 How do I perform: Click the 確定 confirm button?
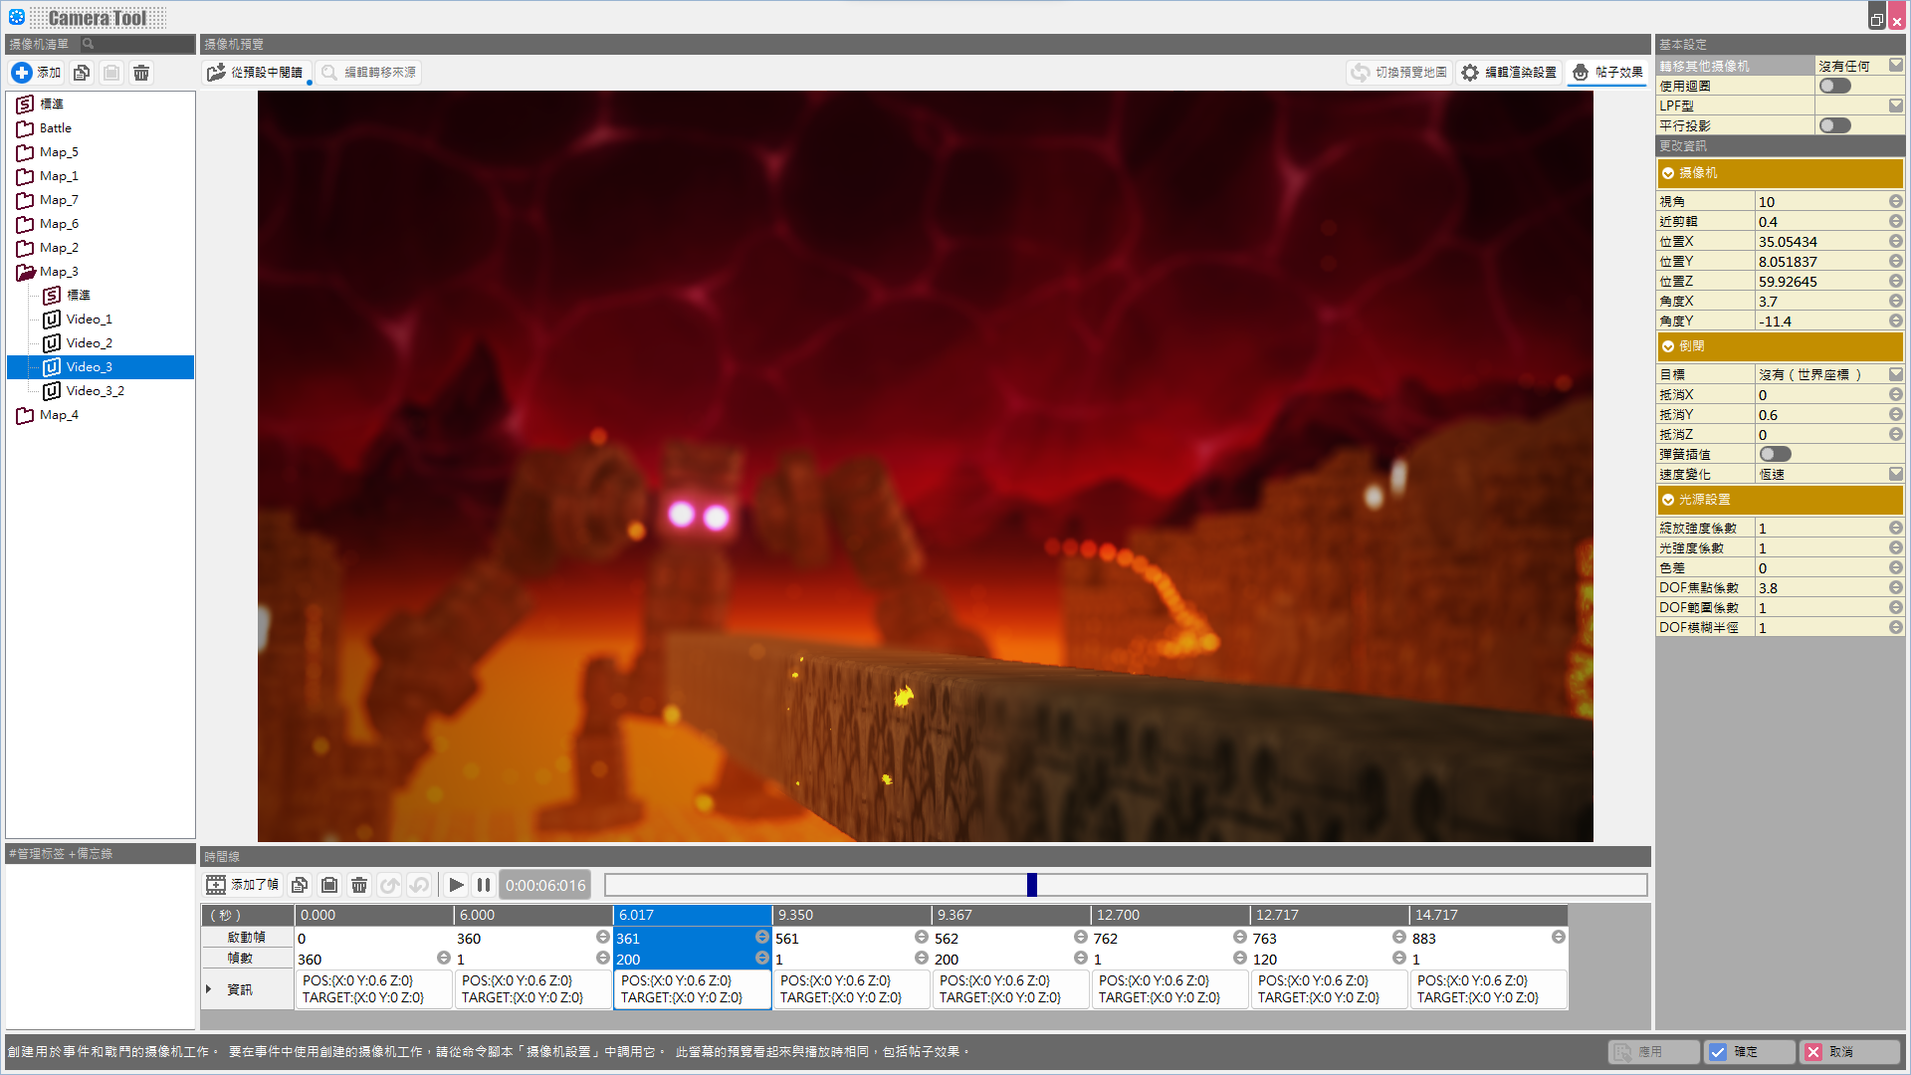click(x=1749, y=1052)
